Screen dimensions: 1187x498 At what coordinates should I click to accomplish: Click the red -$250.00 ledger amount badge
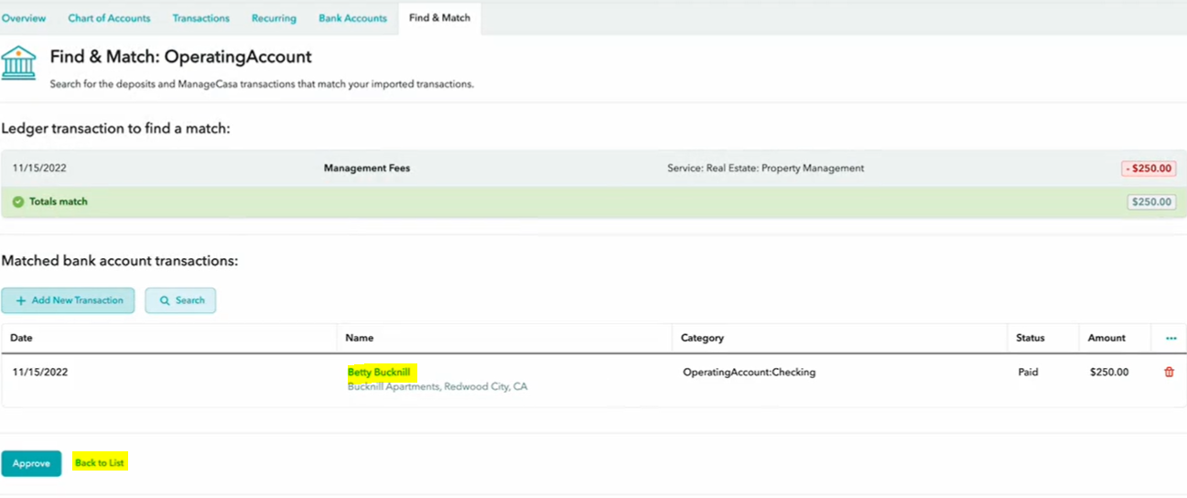pyautogui.click(x=1148, y=168)
